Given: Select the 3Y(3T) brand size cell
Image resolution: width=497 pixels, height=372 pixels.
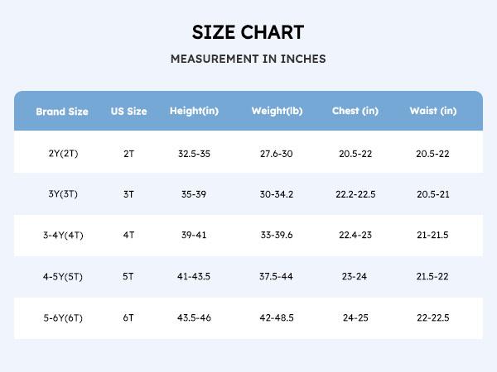Looking at the screenshot, I should [x=63, y=194].
